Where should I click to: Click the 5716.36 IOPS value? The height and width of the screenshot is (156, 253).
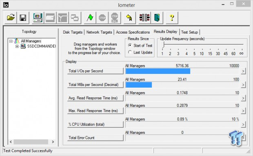click(x=182, y=66)
